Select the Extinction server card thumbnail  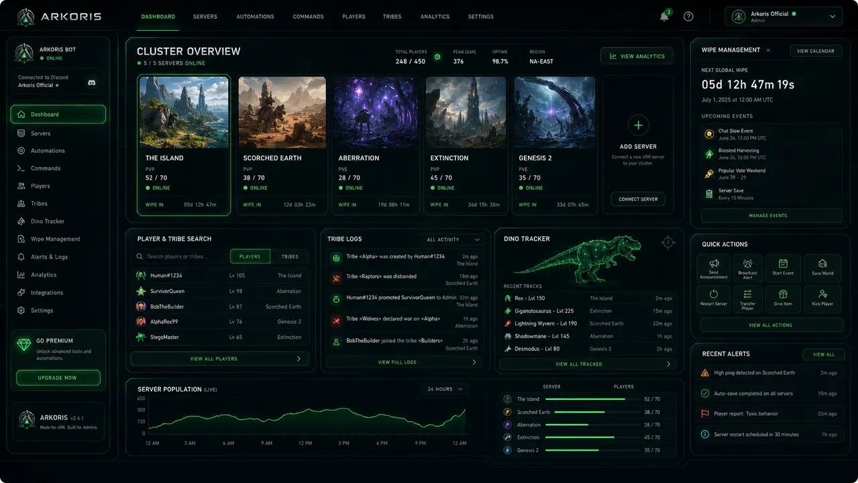pyautogui.click(x=466, y=112)
